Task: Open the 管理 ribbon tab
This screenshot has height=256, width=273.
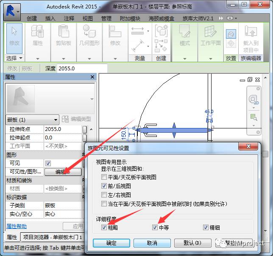Action: coord(106,18)
